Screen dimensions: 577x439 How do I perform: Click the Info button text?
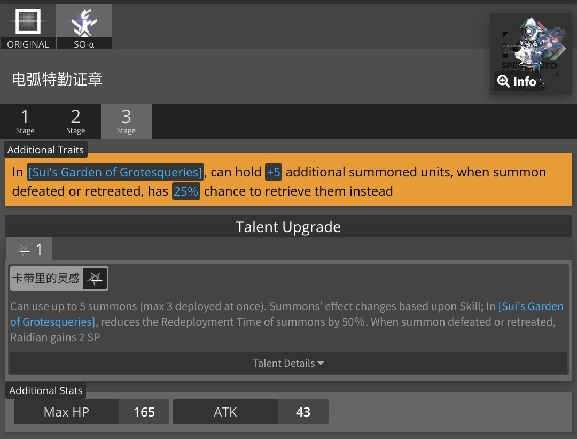click(x=525, y=81)
